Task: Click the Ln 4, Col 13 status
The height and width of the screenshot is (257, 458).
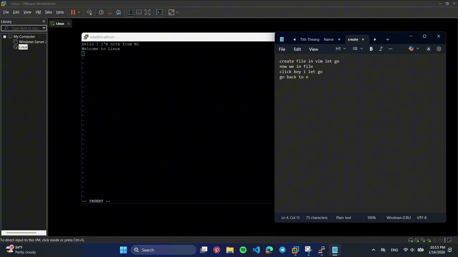Action: [x=291, y=217]
